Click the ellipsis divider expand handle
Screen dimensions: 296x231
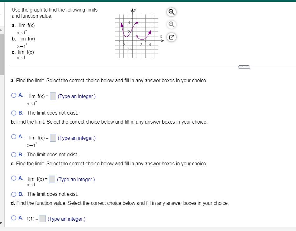pyautogui.click(x=244, y=67)
